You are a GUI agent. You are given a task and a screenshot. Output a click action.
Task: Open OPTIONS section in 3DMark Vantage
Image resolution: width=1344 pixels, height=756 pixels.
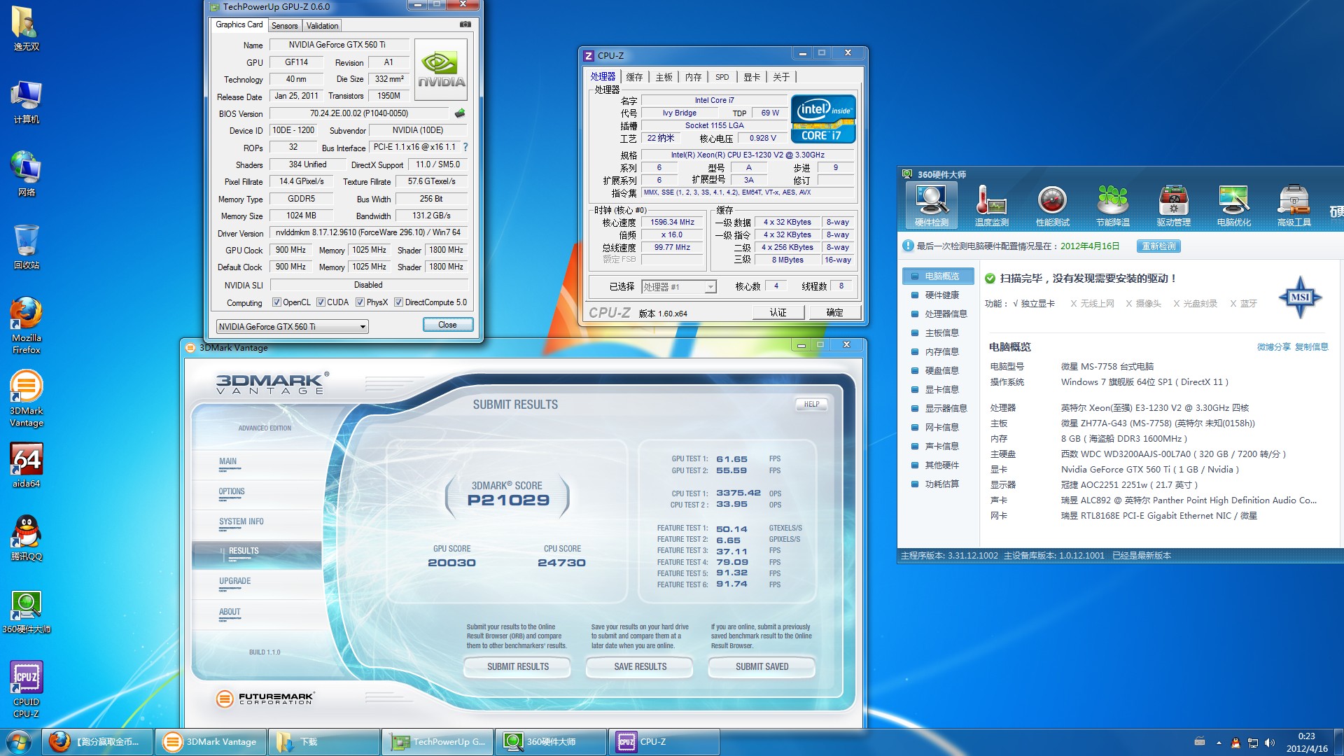coord(232,492)
